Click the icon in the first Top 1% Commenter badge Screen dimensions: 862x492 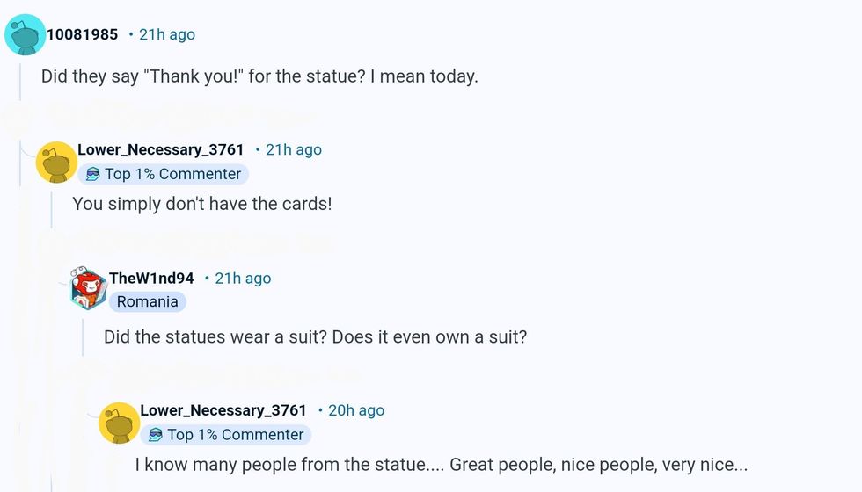coord(93,174)
